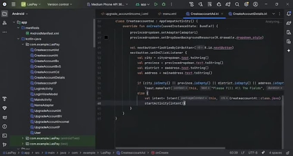Image resolution: width=293 pixels, height=156 pixels.
Task: Open the Running Devices right sidebar icon
Action: click(x=289, y=41)
